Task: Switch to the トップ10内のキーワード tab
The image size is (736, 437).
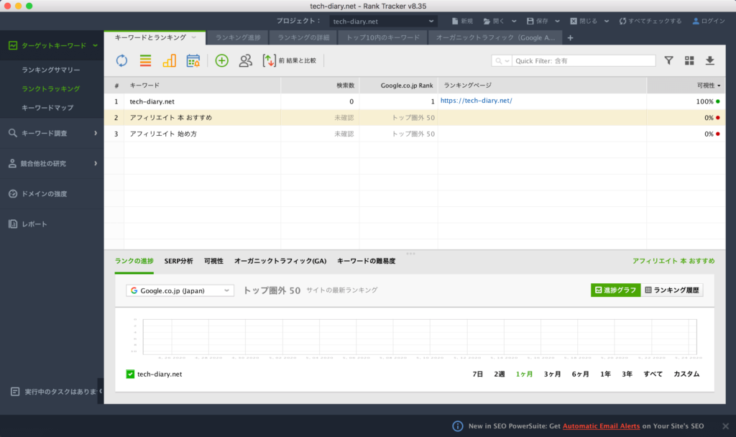Action: tap(383, 37)
